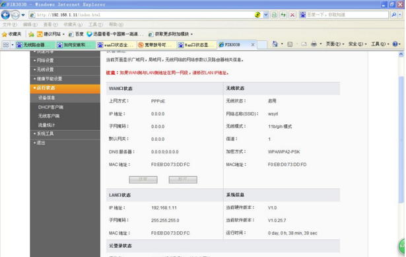Open the recent pages dropdown beside Forward
Viewport: 406px width, 257px height.
pyautogui.click(x=23, y=15)
